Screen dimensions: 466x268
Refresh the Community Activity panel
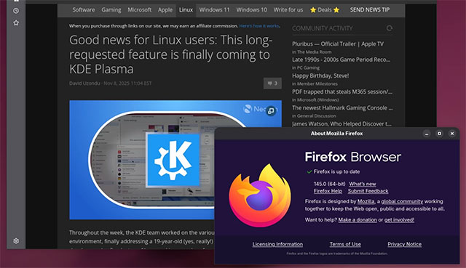click(390, 28)
